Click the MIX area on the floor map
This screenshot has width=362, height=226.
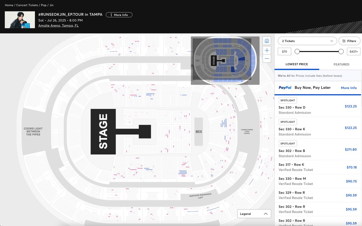coord(198,132)
